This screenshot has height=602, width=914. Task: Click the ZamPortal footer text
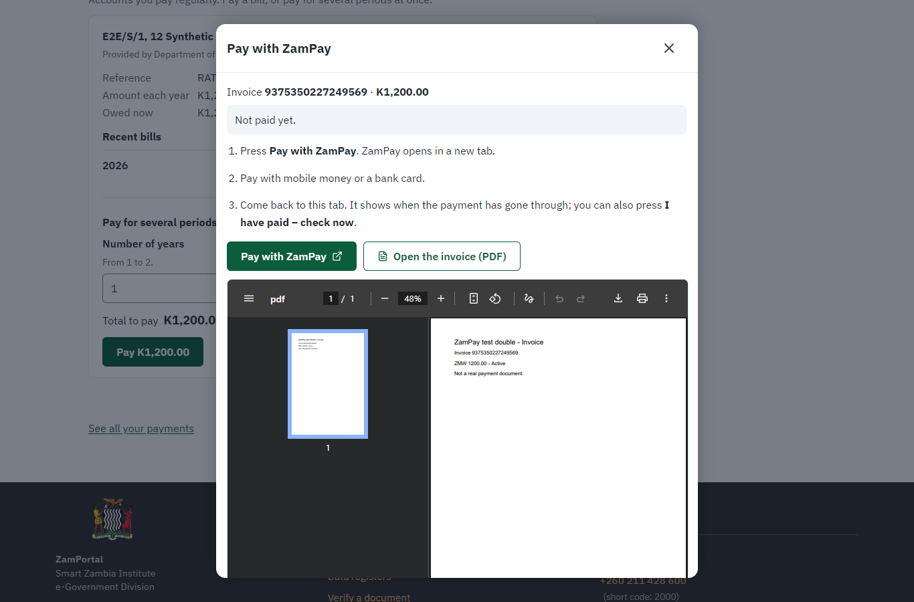coord(80,559)
